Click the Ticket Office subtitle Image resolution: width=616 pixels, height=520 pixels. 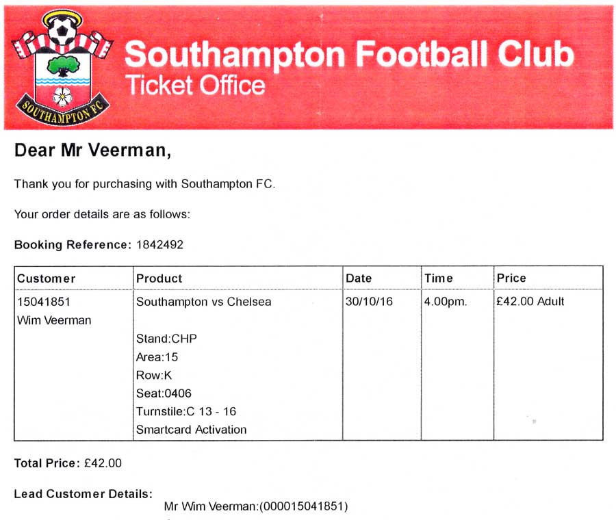pyautogui.click(x=195, y=86)
